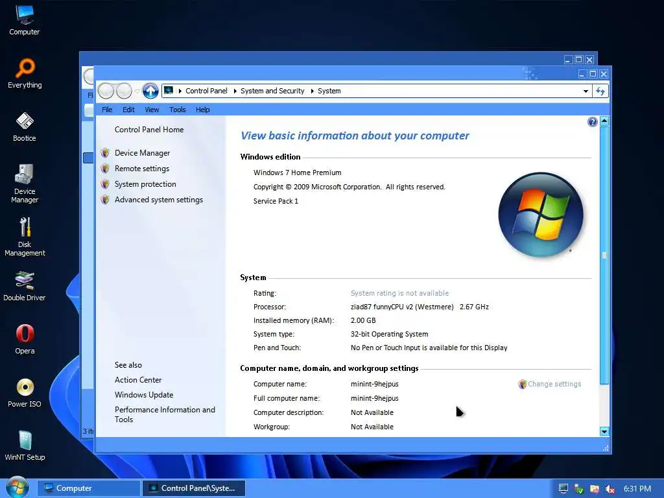Expand the arrow before Control Panel breadcrumb

click(x=180, y=91)
